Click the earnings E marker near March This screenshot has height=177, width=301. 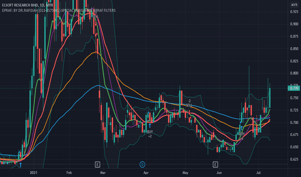[x=98, y=164]
